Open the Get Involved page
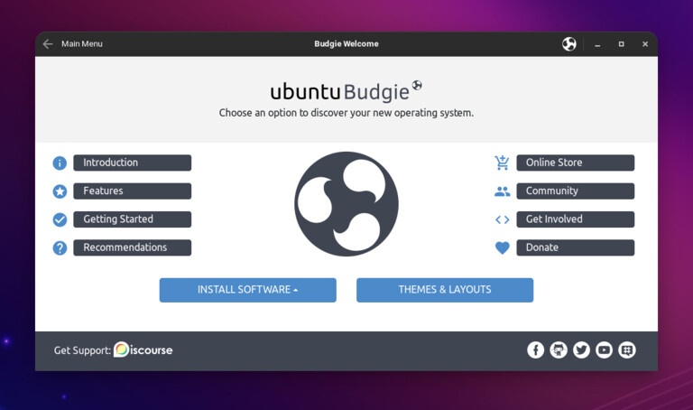 point(576,219)
